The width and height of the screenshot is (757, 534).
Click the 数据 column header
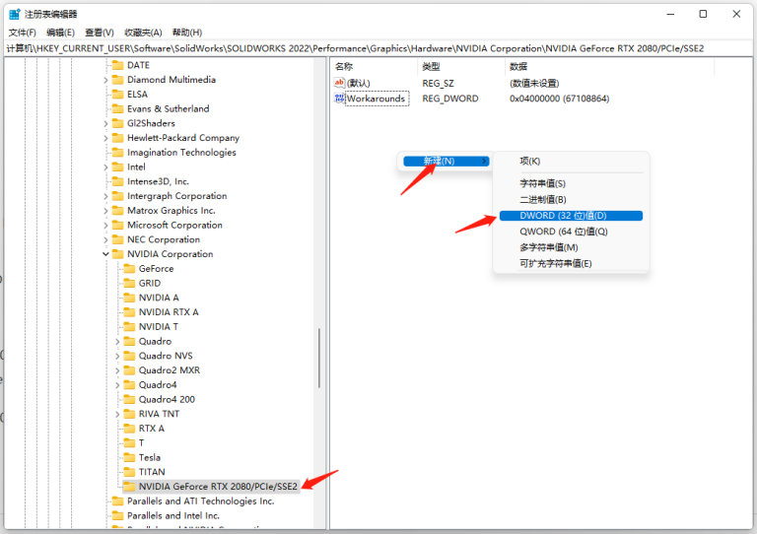coord(609,67)
